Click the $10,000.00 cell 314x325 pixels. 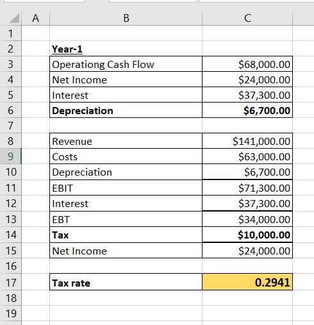pos(247,235)
